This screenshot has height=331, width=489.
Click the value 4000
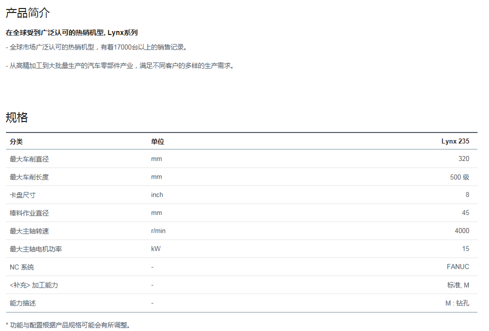click(462, 231)
